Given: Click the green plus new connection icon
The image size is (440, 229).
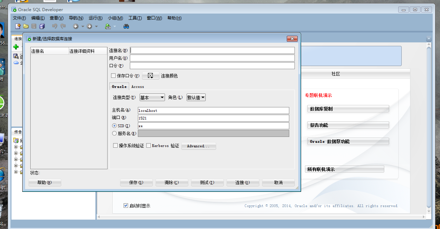Looking at the screenshot, I should pyautogui.click(x=16, y=47).
